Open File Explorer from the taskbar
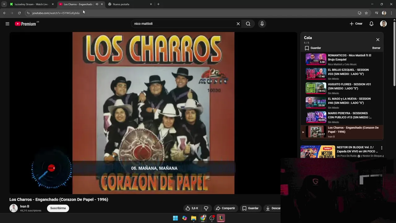The width and height of the screenshot is (396, 223). (194, 218)
